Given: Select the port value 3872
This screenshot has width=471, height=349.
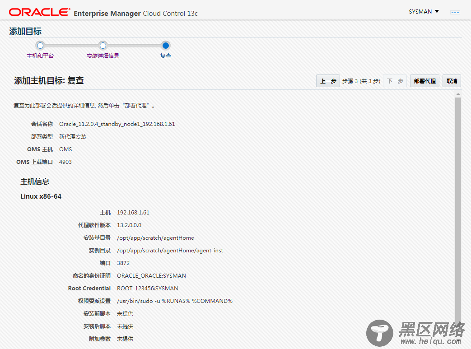Looking at the screenshot, I should pos(123,263).
